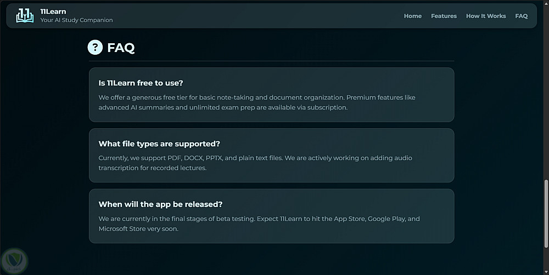Expand "What file types are supported?" question
Image resolution: width=549 pixels, height=275 pixels.
[x=159, y=144]
